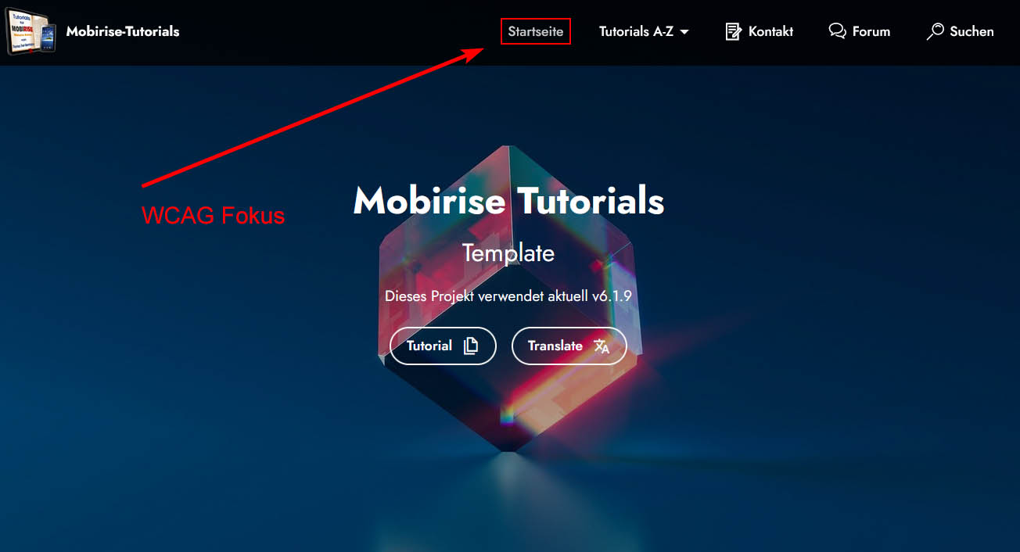This screenshot has height=552, width=1020.
Task: Click the Translate button
Action: point(569,346)
